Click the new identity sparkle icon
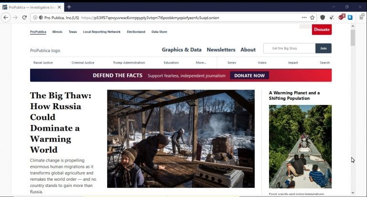This screenshot has height=197, width=367. point(332,18)
